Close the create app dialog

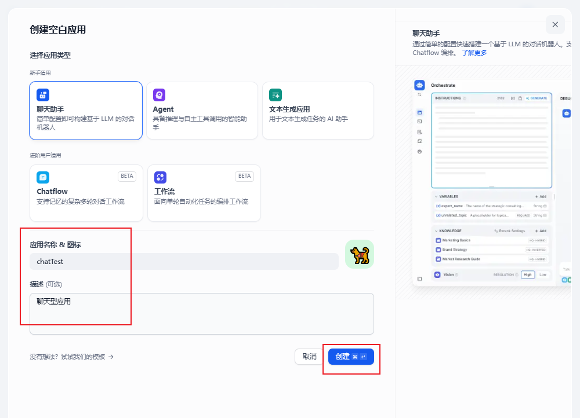(x=555, y=25)
